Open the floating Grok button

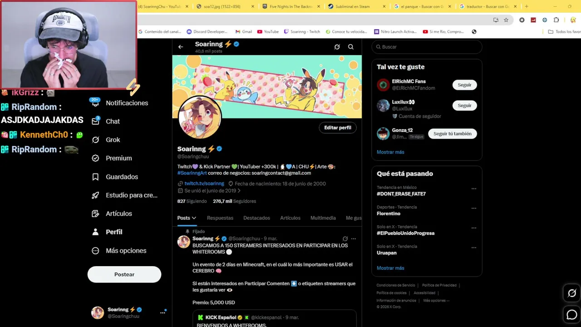pos(572,293)
